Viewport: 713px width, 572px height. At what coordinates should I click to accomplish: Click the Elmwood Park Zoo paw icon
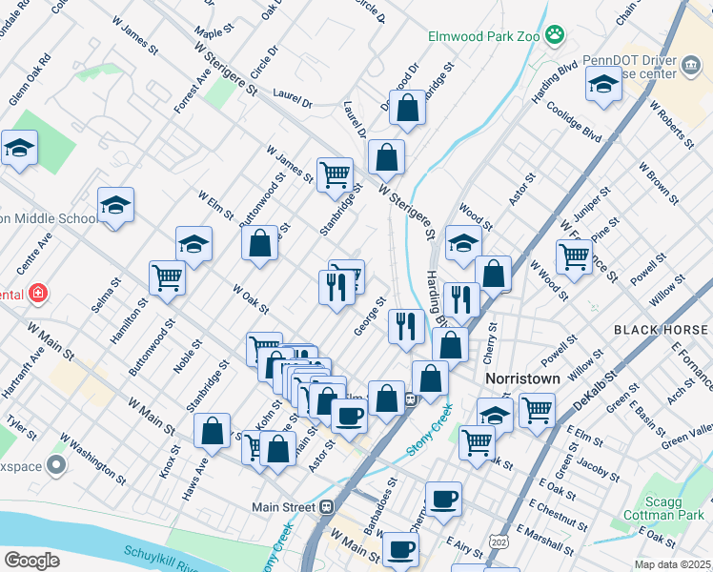coord(555,35)
